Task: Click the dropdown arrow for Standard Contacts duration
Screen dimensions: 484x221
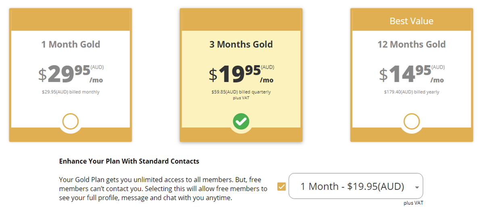Action: pos(416,187)
